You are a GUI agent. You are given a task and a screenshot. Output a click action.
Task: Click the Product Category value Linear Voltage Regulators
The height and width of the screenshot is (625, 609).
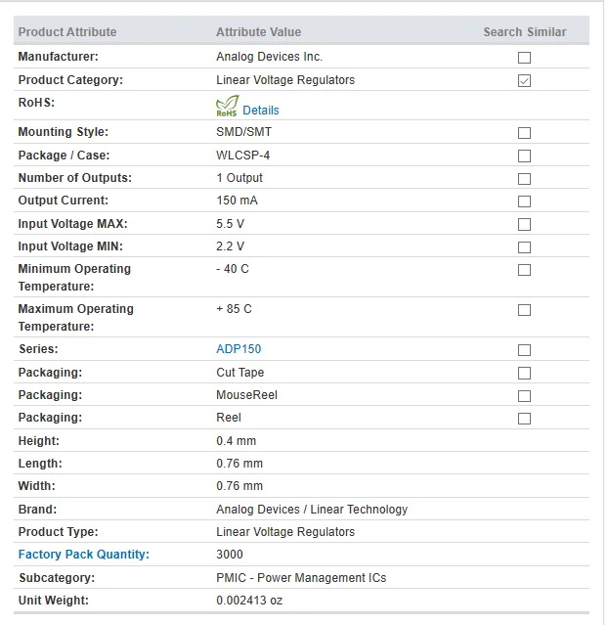pos(285,80)
